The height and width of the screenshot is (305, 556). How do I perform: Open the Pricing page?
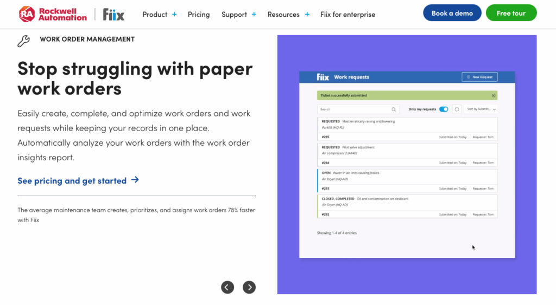pyautogui.click(x=199, y=15)
